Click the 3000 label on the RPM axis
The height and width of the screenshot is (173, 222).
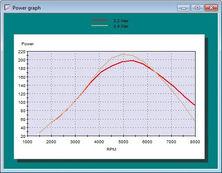75,142
